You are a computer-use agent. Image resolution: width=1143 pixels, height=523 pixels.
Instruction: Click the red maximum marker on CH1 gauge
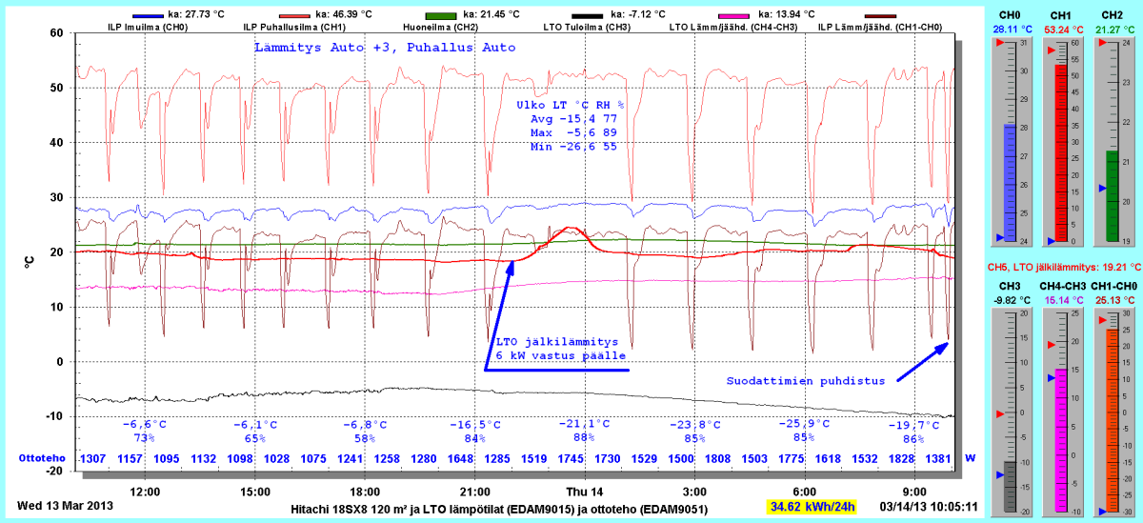point(1051,52)
